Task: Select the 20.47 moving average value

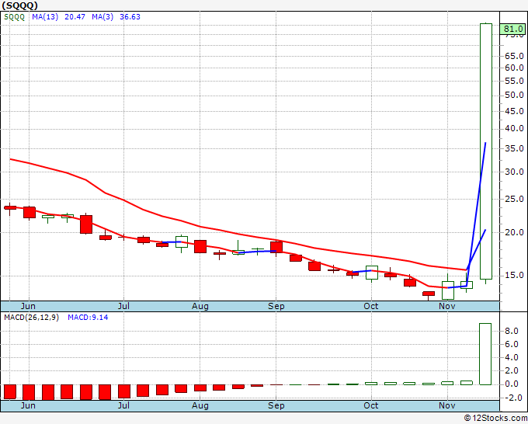Action: (x=75, y=17)
